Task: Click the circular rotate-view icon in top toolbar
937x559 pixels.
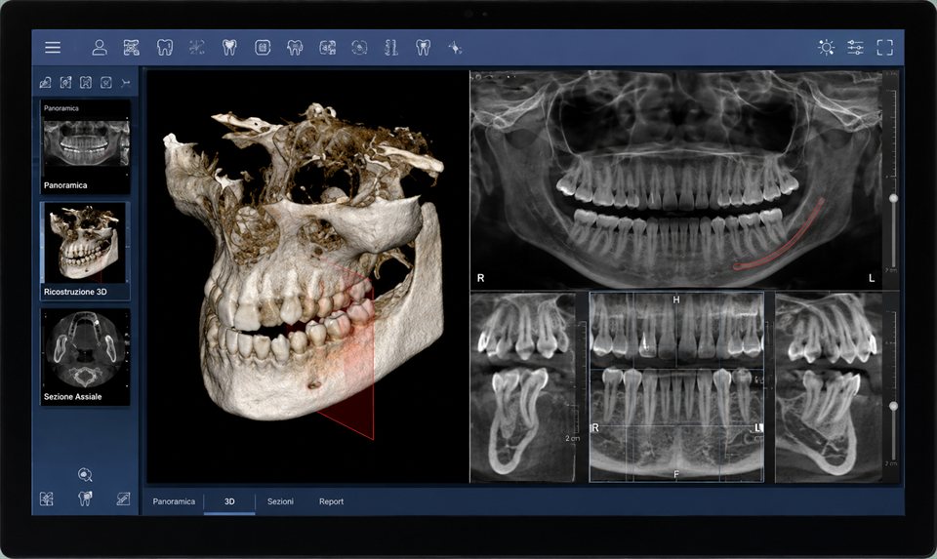Action: click(359, 47)
